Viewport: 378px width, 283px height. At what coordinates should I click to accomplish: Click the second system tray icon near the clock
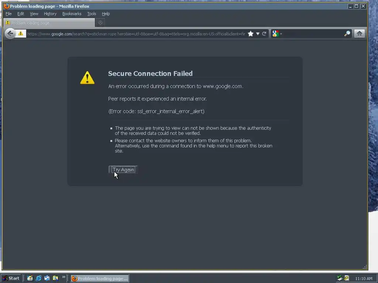[347, 278]
